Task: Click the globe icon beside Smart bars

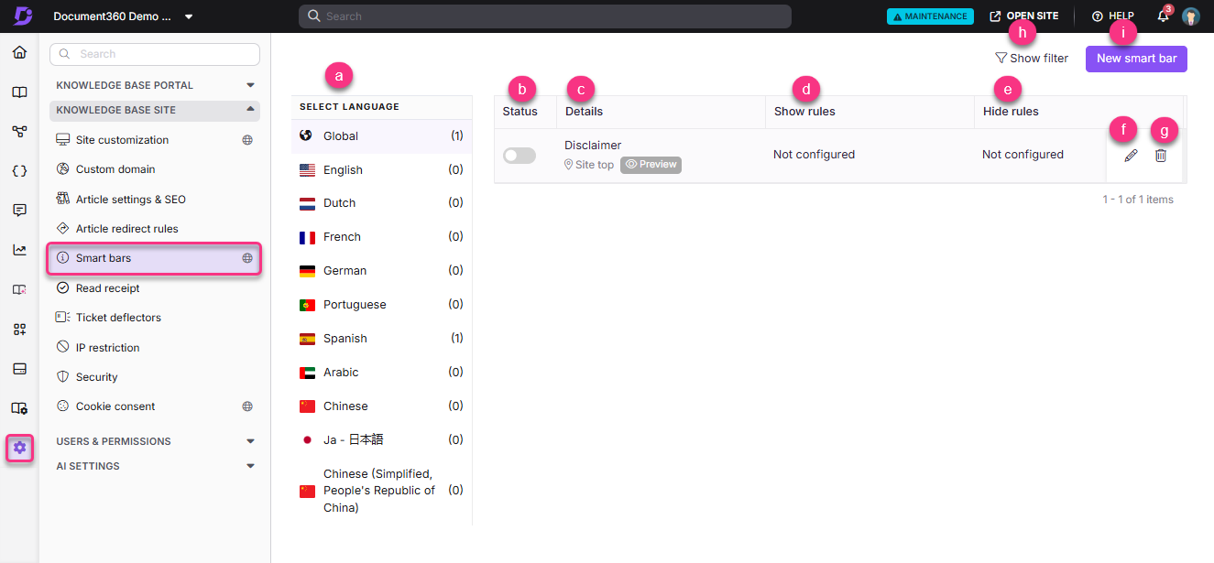Action: 246,258
